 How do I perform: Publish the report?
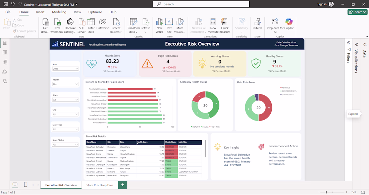point(257,24)
